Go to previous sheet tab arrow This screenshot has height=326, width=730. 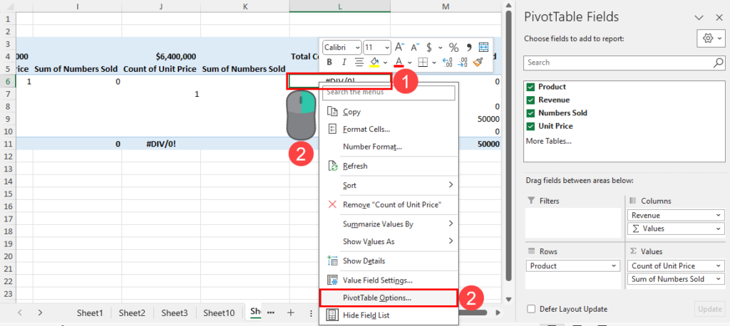coord(20,312)
